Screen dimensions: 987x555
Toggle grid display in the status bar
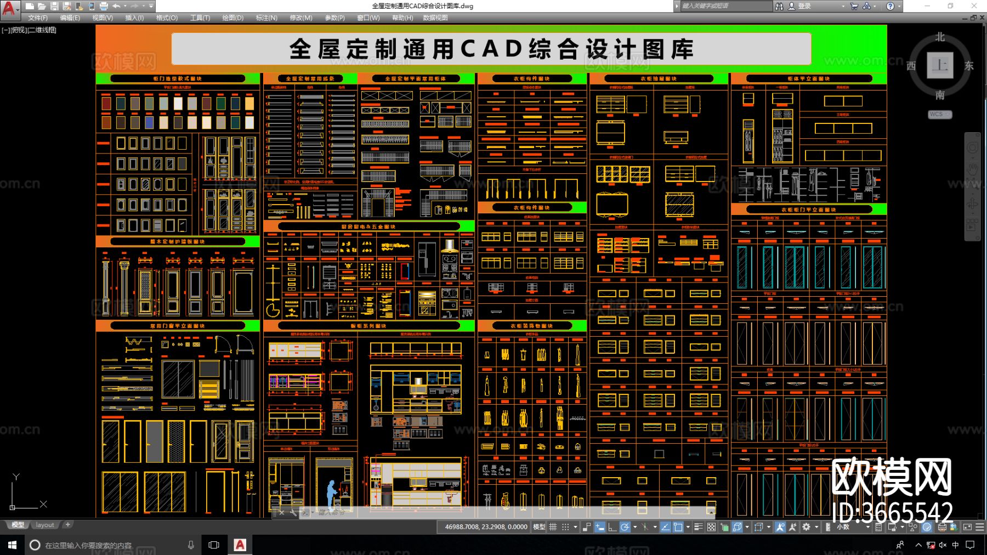[553, 527]
